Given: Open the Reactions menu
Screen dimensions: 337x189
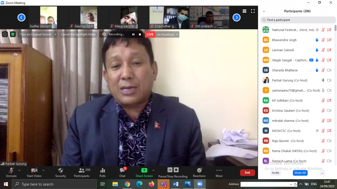Looking at the screenshot, I should click(x=199, y=172).
